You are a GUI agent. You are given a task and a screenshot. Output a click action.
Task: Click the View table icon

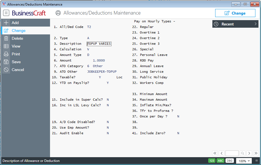(x=6, y=46)
